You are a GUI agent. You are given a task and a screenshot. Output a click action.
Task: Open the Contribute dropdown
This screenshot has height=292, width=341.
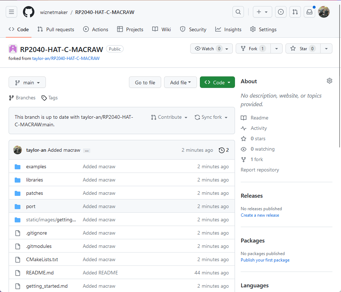pyautogui.click(x=169, y=117)
